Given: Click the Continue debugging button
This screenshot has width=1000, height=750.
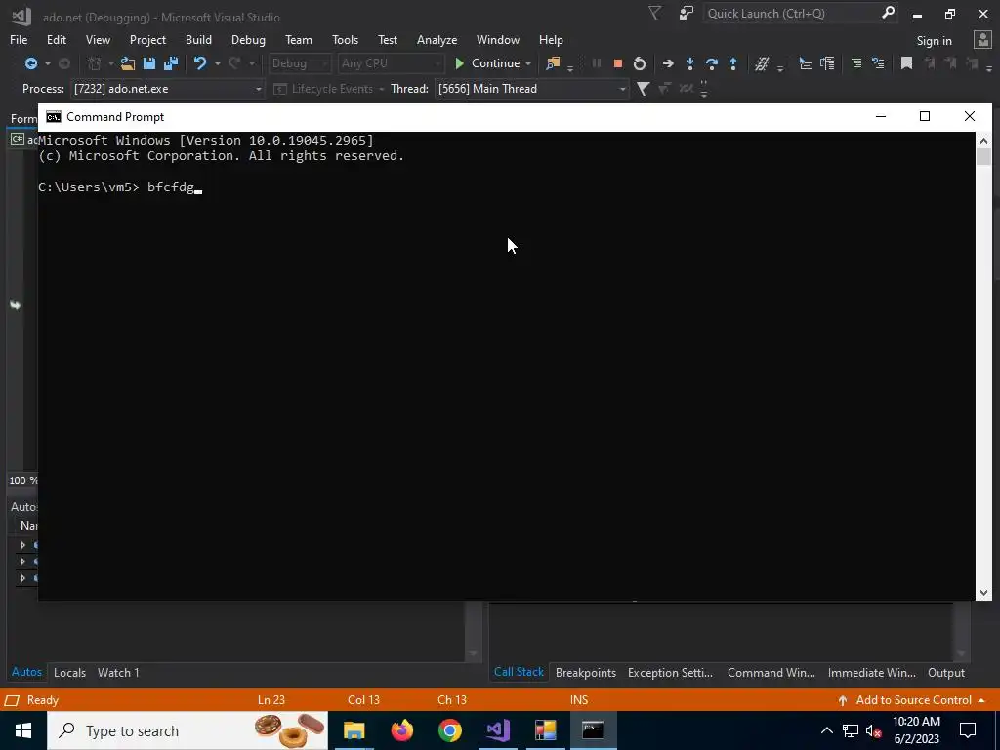Looking at the screenshot, I should [488, 63].
